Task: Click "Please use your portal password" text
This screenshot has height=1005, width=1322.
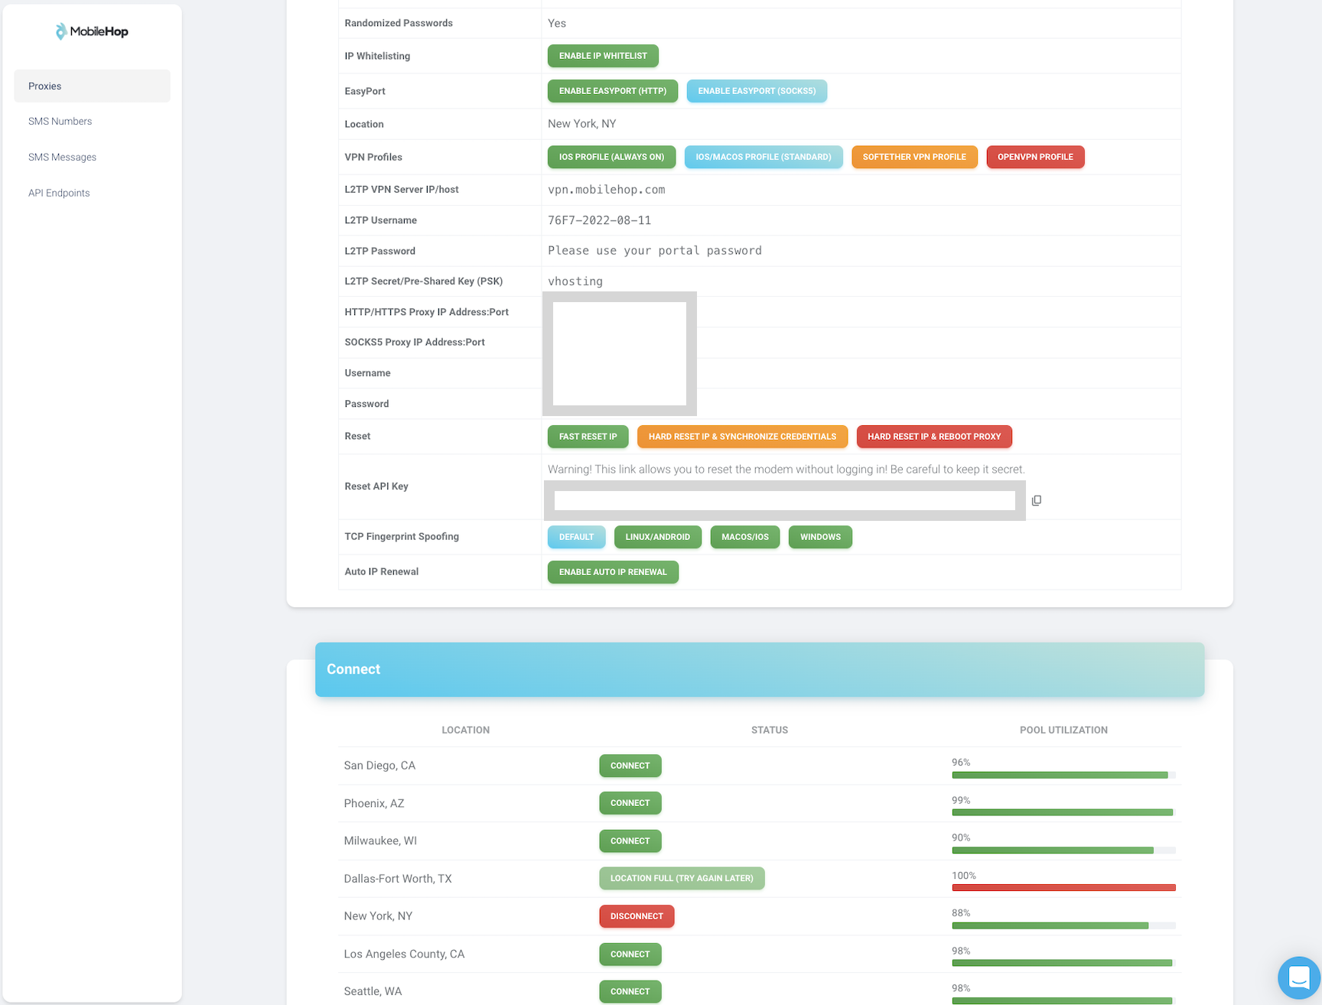Action: 655,251
